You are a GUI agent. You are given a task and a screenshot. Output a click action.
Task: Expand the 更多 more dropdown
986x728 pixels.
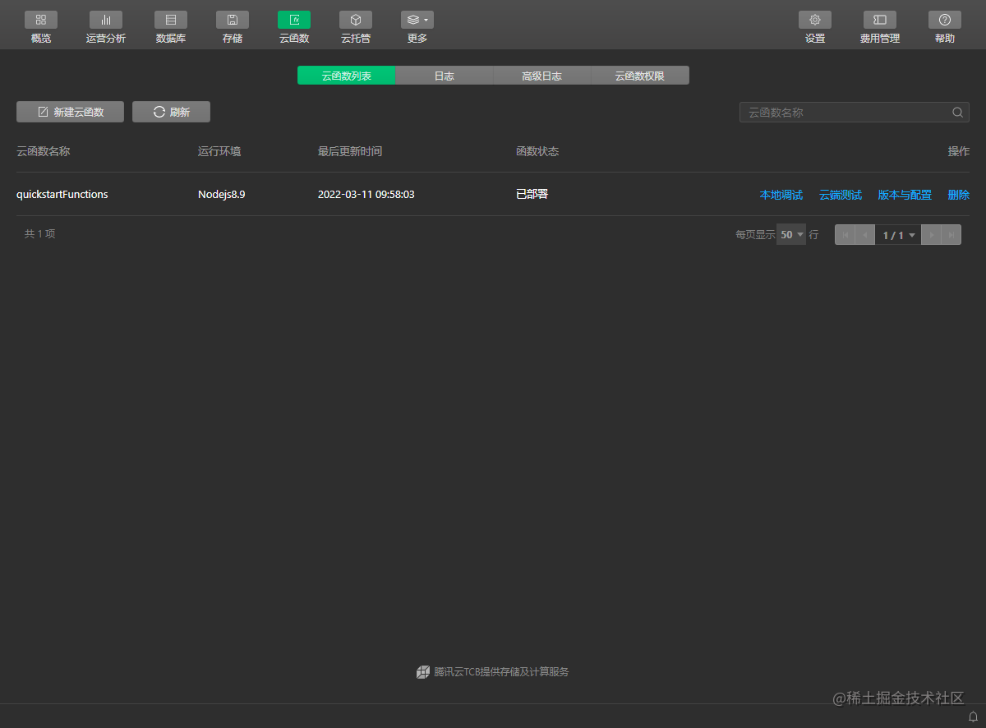click(417, 20)
